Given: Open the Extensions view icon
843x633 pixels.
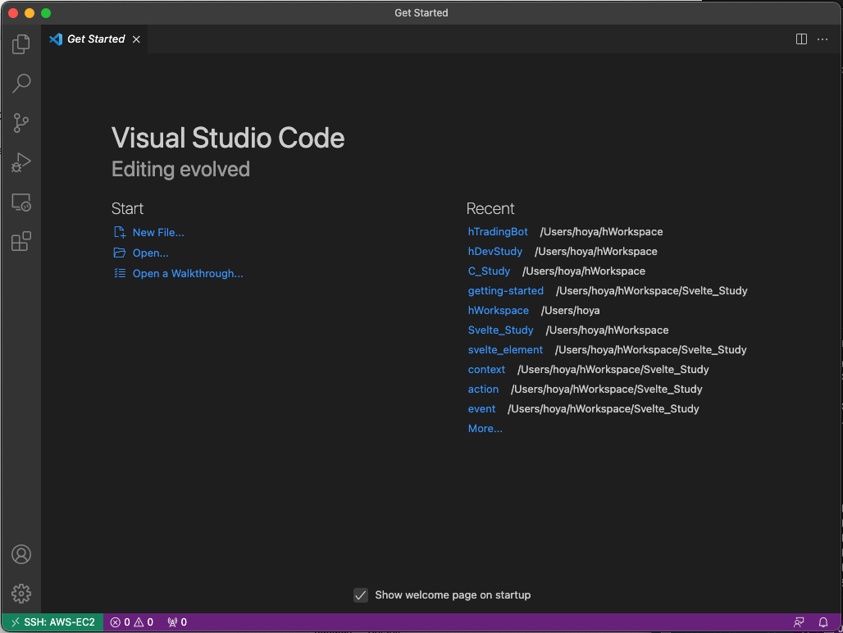Looking at the screenshot, I should pyautogui.click(x=21, y=241).
